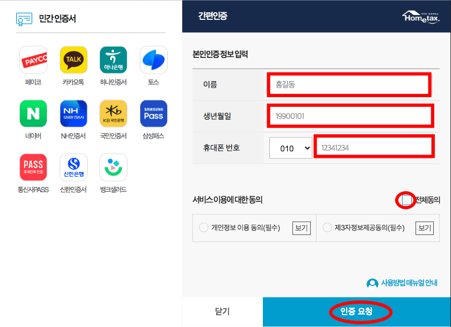Screen dimensions: 451x327
Task: Check the 전체동의 checkbox
Action: (407, 200)
